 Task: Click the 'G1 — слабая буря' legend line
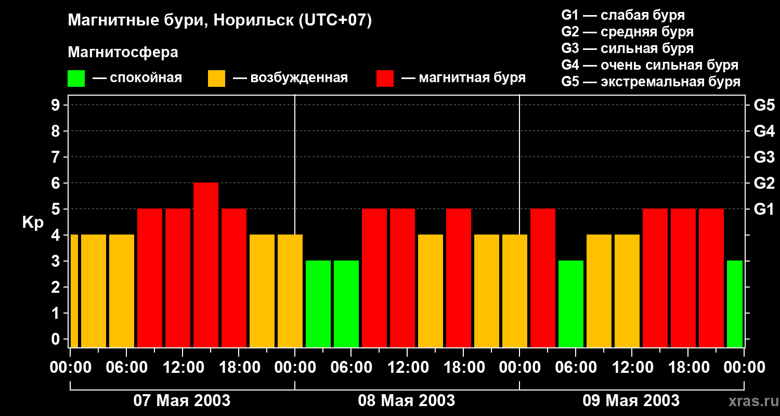[623, 15]
